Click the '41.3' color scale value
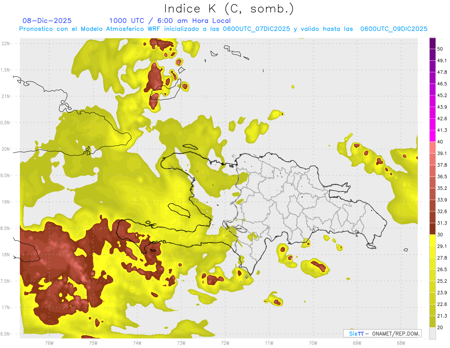This screenshot has width=450, height=348. (x=442, y=131)
